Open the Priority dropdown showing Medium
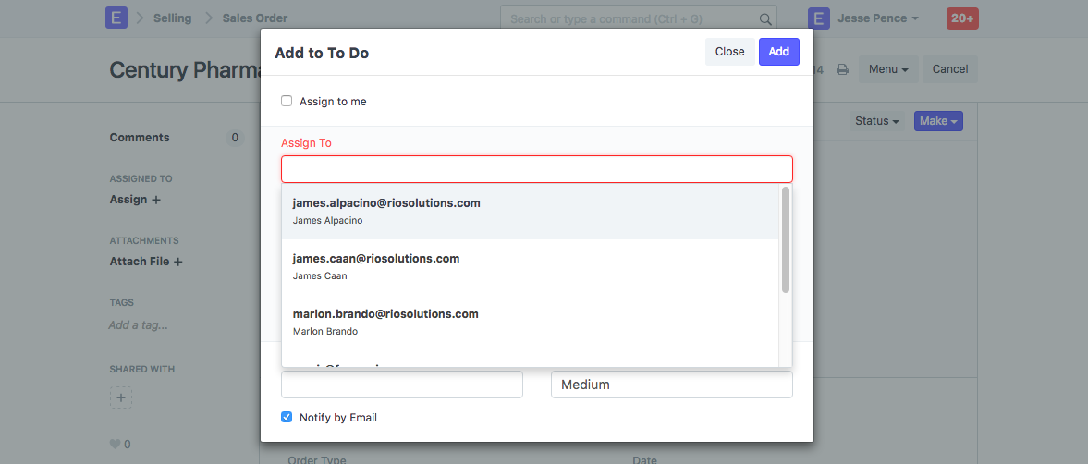 (x=671, y=385)
